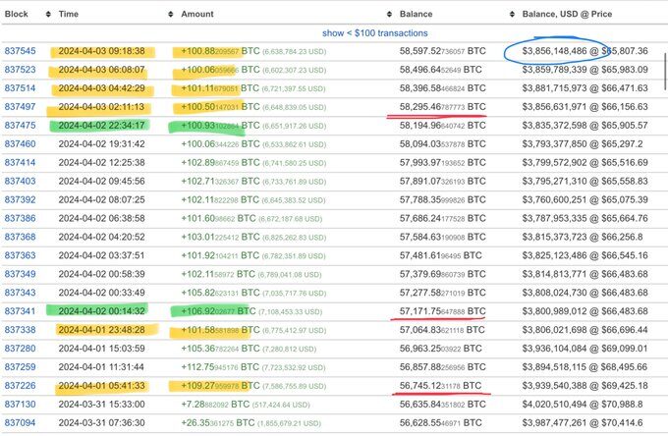This screenshot has width=668, height=436.
Task: Open block 837545 link
Action: click(x=21, y=52)
